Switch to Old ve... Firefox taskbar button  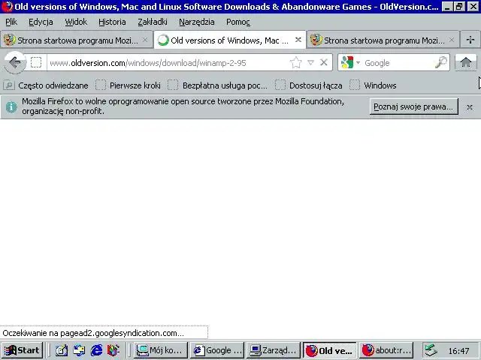pos(330,350)
